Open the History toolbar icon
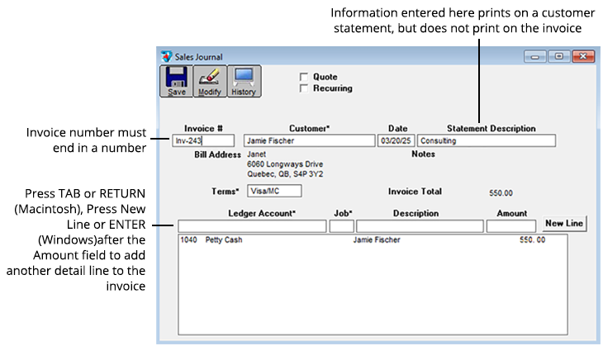The width and height of the screenshot is (603, 346). pos(244,81)
